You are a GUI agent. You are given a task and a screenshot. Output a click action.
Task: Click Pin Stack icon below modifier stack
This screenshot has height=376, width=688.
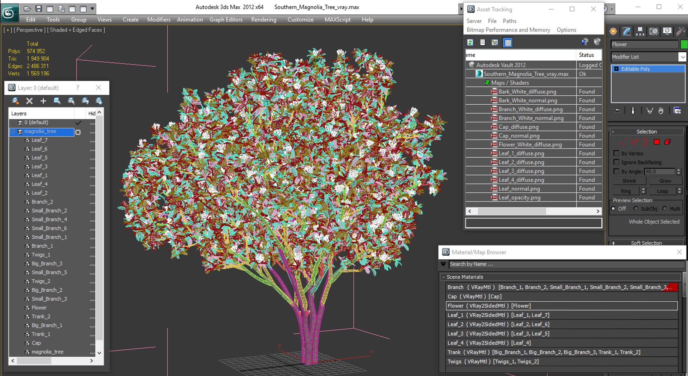[616, 110]
